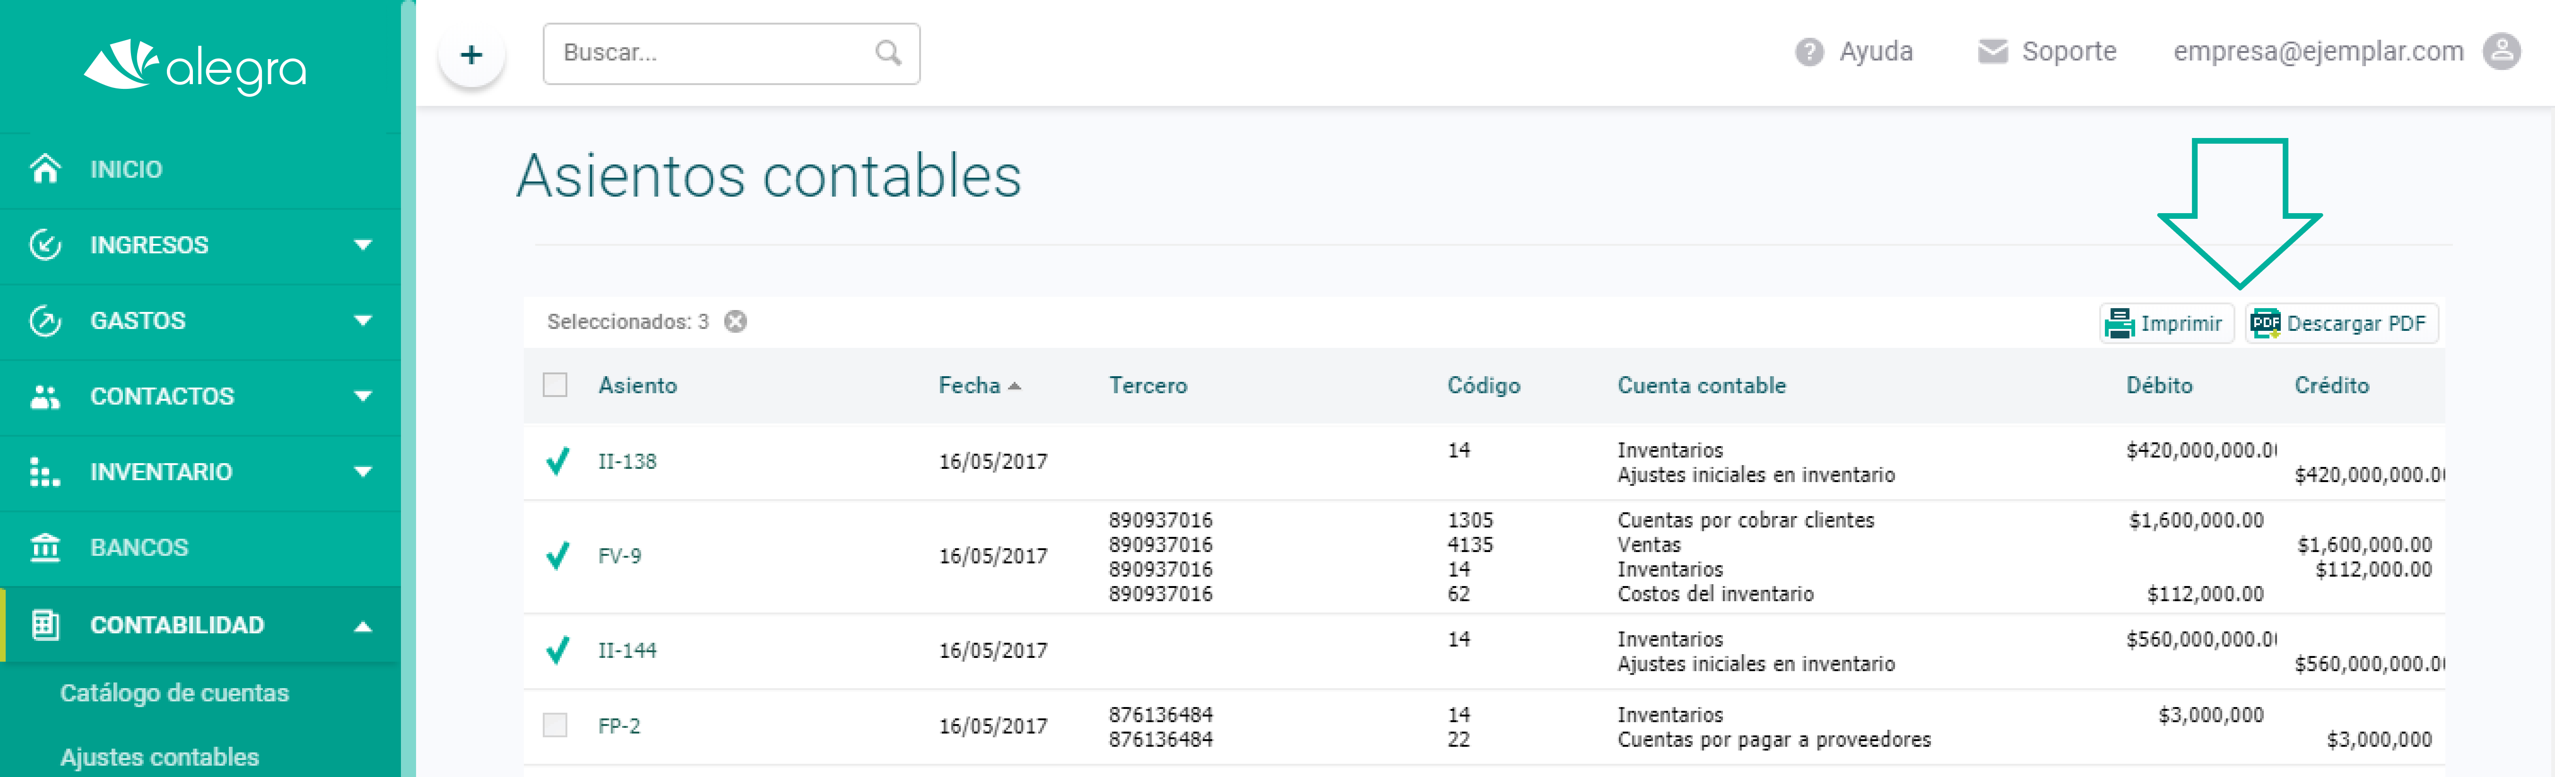This screenshot has width=2555, height=777.
Task: Click the Inicio home icon
Action: pyautogui.click(x=45, y=168)
